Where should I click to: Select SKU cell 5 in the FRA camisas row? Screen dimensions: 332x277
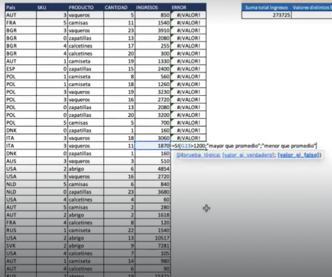pyautogui.click(x=52, y=23)
